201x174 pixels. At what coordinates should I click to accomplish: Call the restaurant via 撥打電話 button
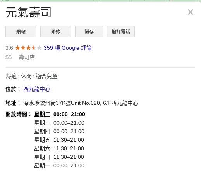pyautogui.click(x=121, y=32)
